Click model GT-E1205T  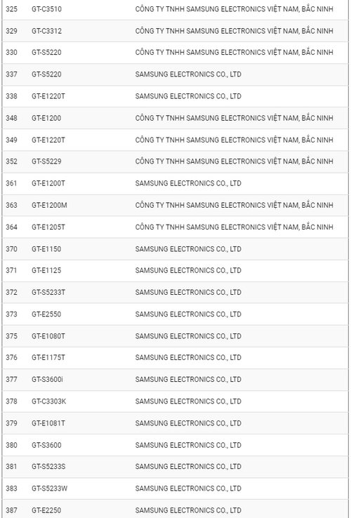click(x=48, y=227)
